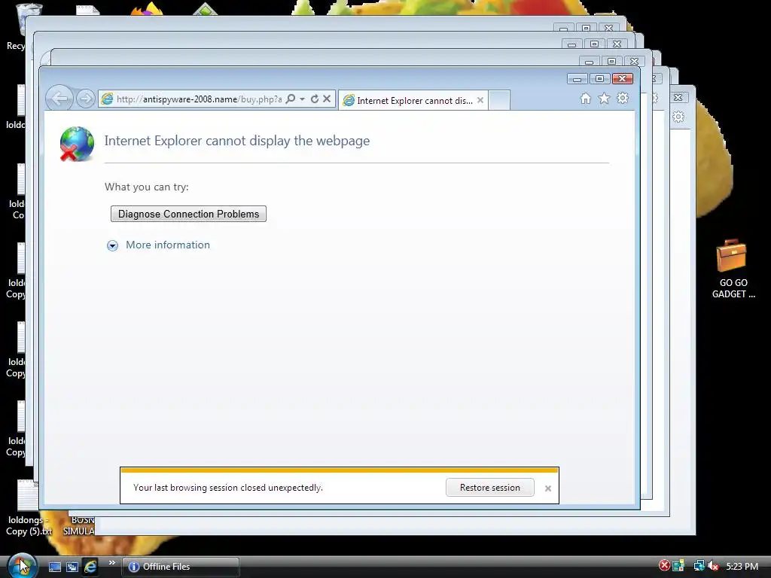The height and width of the screenshot is (578, 771).
Task: Select the 'Internet Explorer cannot dis...' tab
Action: tap(414, 100)
